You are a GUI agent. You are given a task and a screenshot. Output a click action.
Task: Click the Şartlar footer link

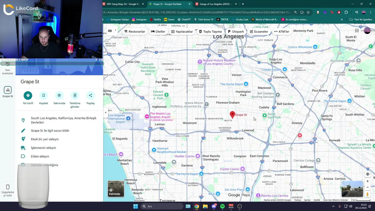[307, 200]
